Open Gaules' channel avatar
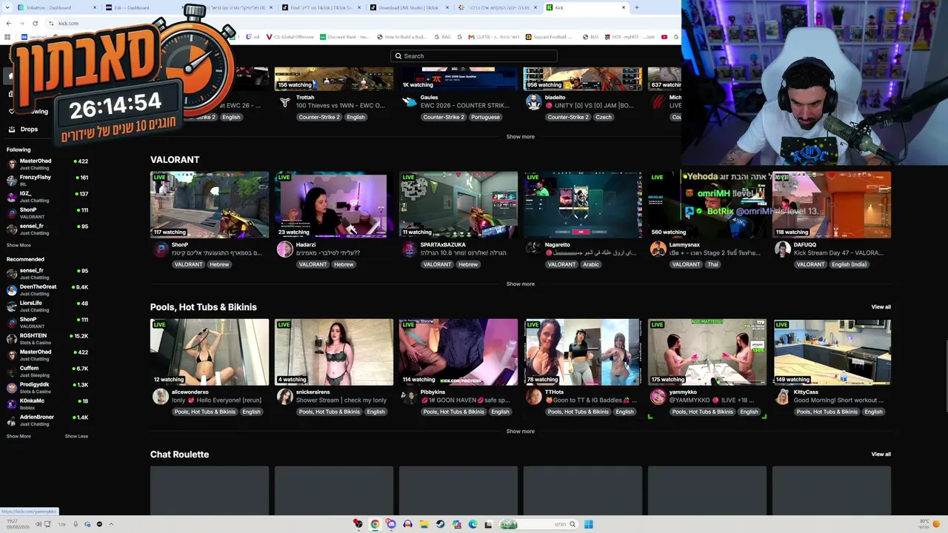948x533 pixels. coord(410,102)
